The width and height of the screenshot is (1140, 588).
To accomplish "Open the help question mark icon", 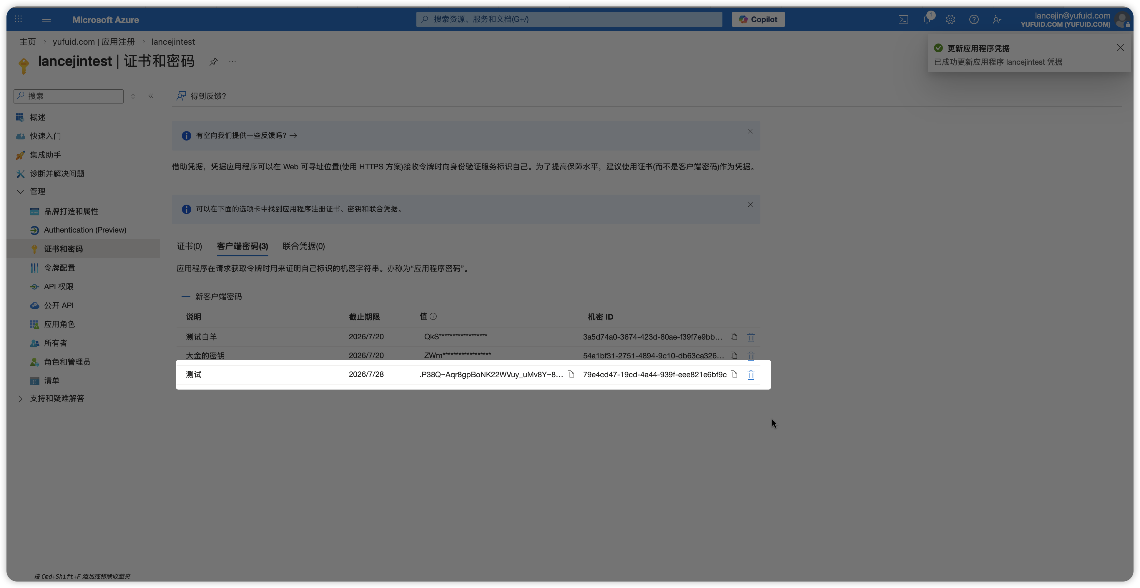I will 974,19.
